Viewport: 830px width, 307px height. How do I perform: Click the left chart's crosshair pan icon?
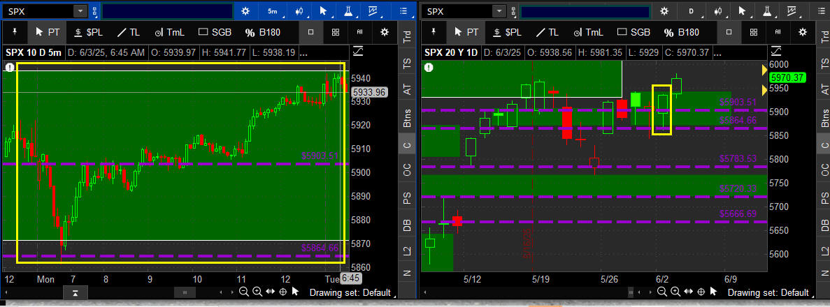click(x=282, y=291)
